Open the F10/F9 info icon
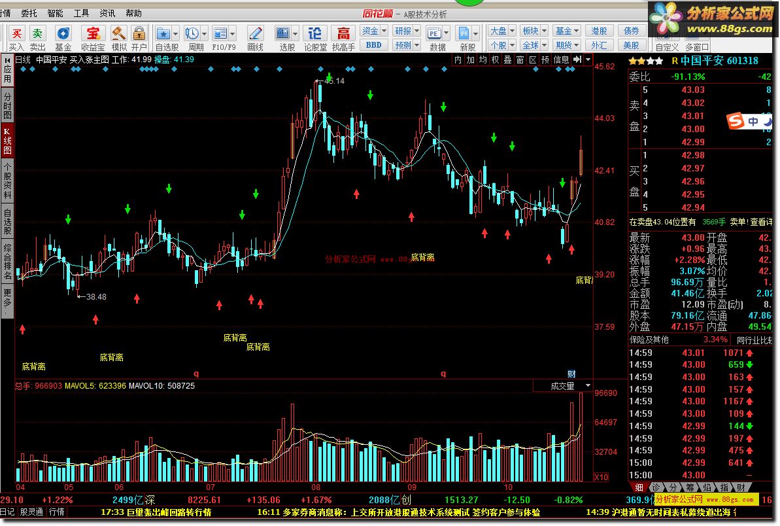The image size is (780, 526). (220, 34)
